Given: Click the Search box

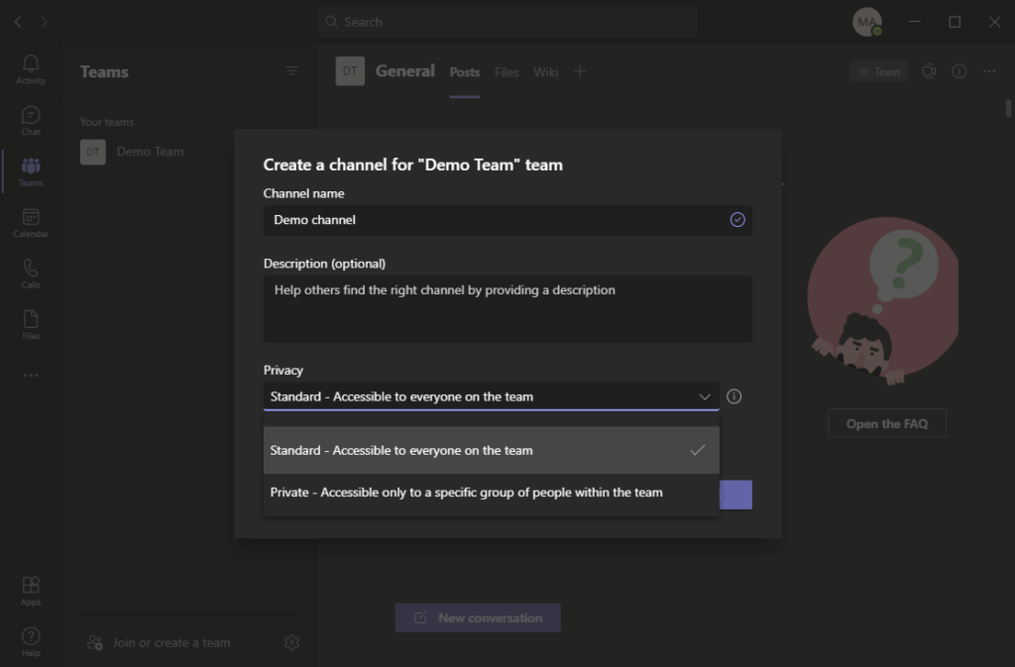Looking at the screenshot, I should (x=507, y=22).
